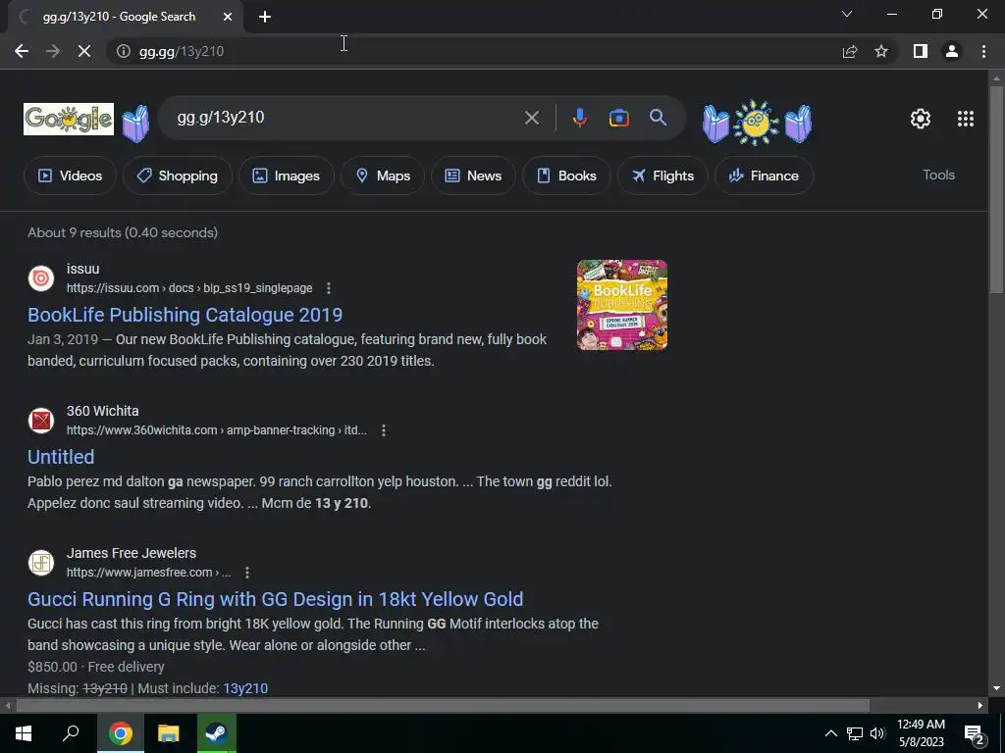Viewport: 1005px width, 753px height.
Task: Open more options for 360 Wichita result
Action: pyautogui.click(x=384, y=430)
